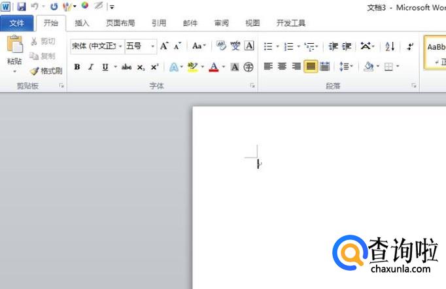Click the Increase Indent icon

(x=347, y=46)
